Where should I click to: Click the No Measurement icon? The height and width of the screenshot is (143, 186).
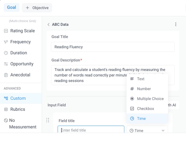(6, 121)
